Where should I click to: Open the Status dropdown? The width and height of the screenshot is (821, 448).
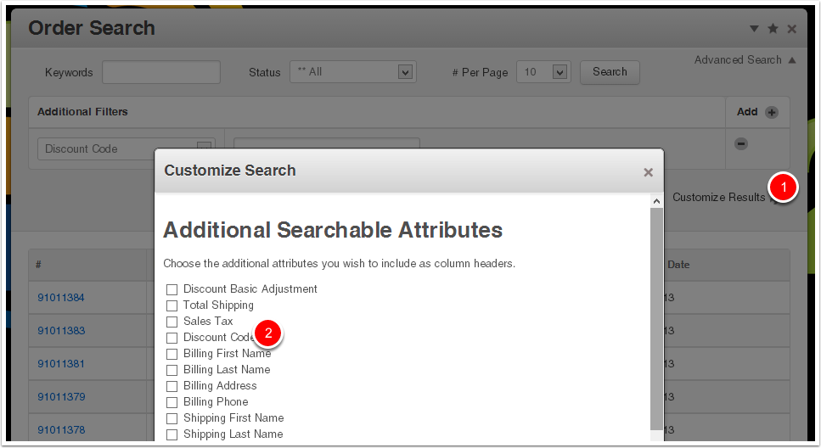click(x=352, y=72)
